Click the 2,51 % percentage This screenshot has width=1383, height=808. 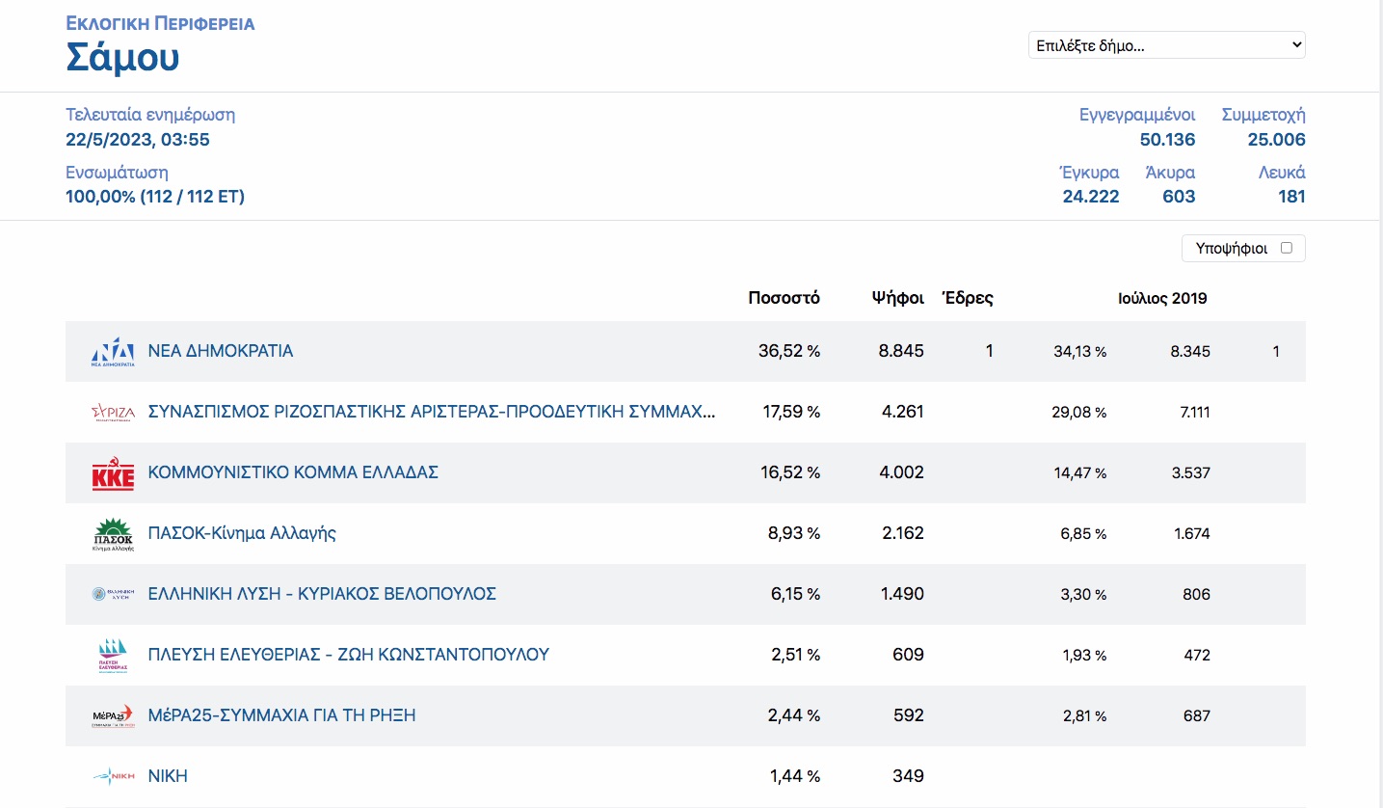795,655
